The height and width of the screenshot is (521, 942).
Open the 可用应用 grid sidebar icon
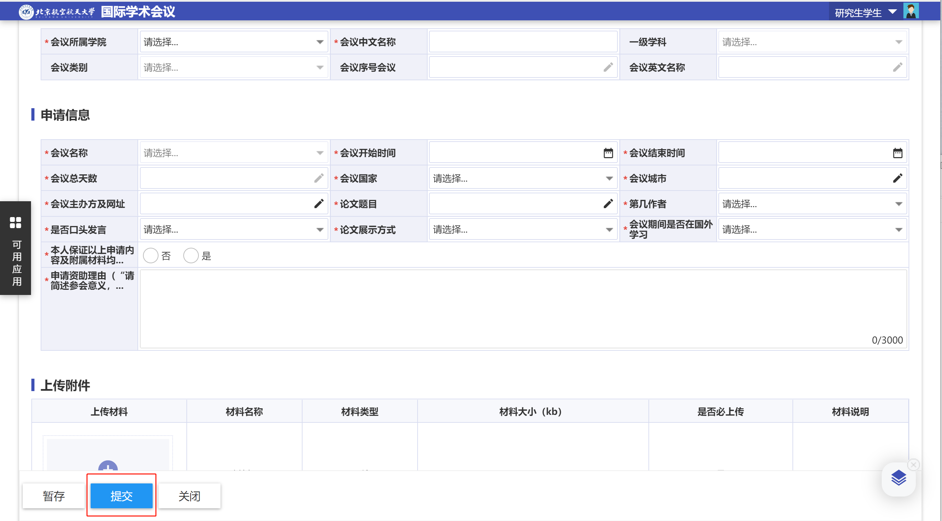click(16, 222)
